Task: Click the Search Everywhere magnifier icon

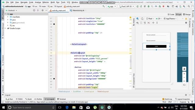Action: pos(189,6)
